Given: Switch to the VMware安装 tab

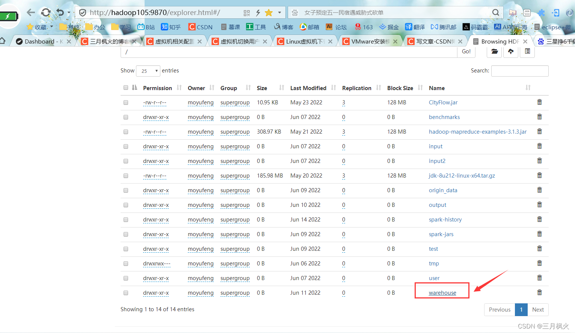Looking at the screenshot, I should (371, 41).
